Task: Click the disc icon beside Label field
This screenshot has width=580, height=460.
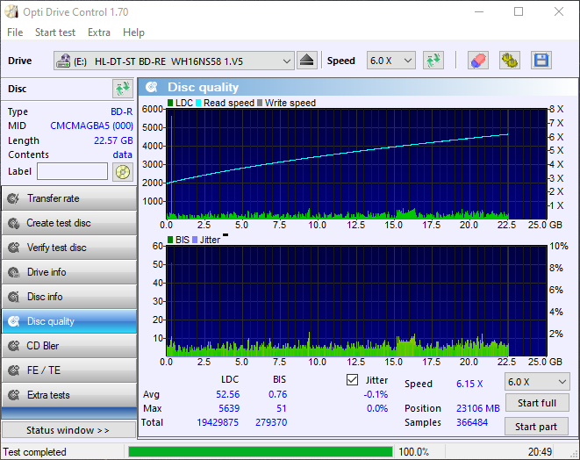Action: coord(122,171)
